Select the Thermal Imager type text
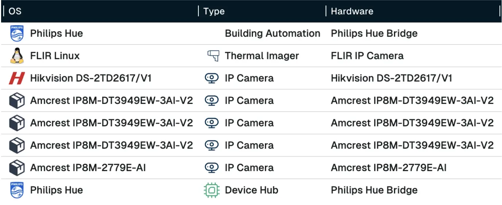502x205 pixels. click(x=262, y=56)
